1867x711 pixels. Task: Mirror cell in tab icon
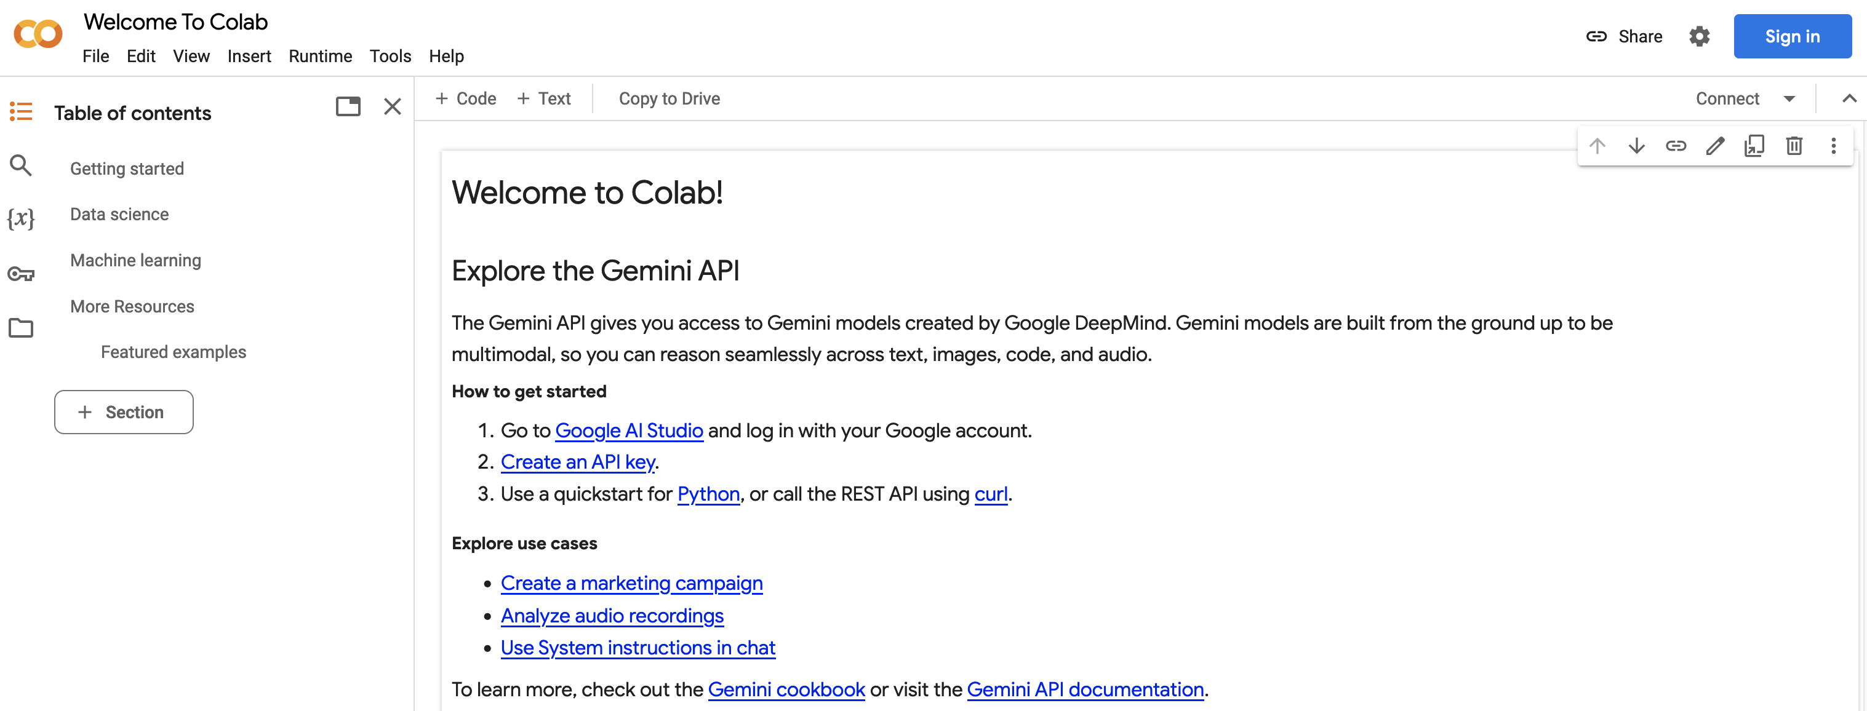pyautogui.click(x=1754, y=146)
